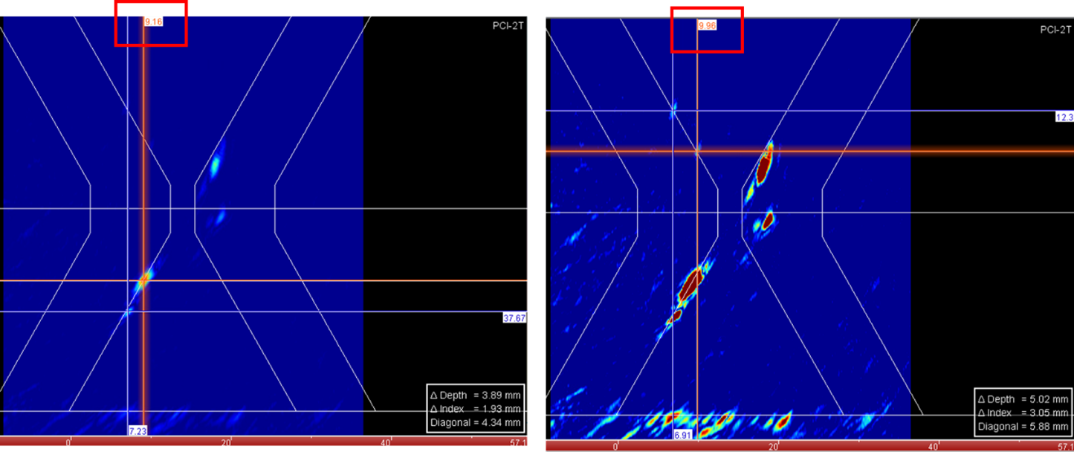The height and width of the screenshot is (452, 1074).
Task: Select the 9.96 cursor label on right view
Action: (x=705, y=26)
